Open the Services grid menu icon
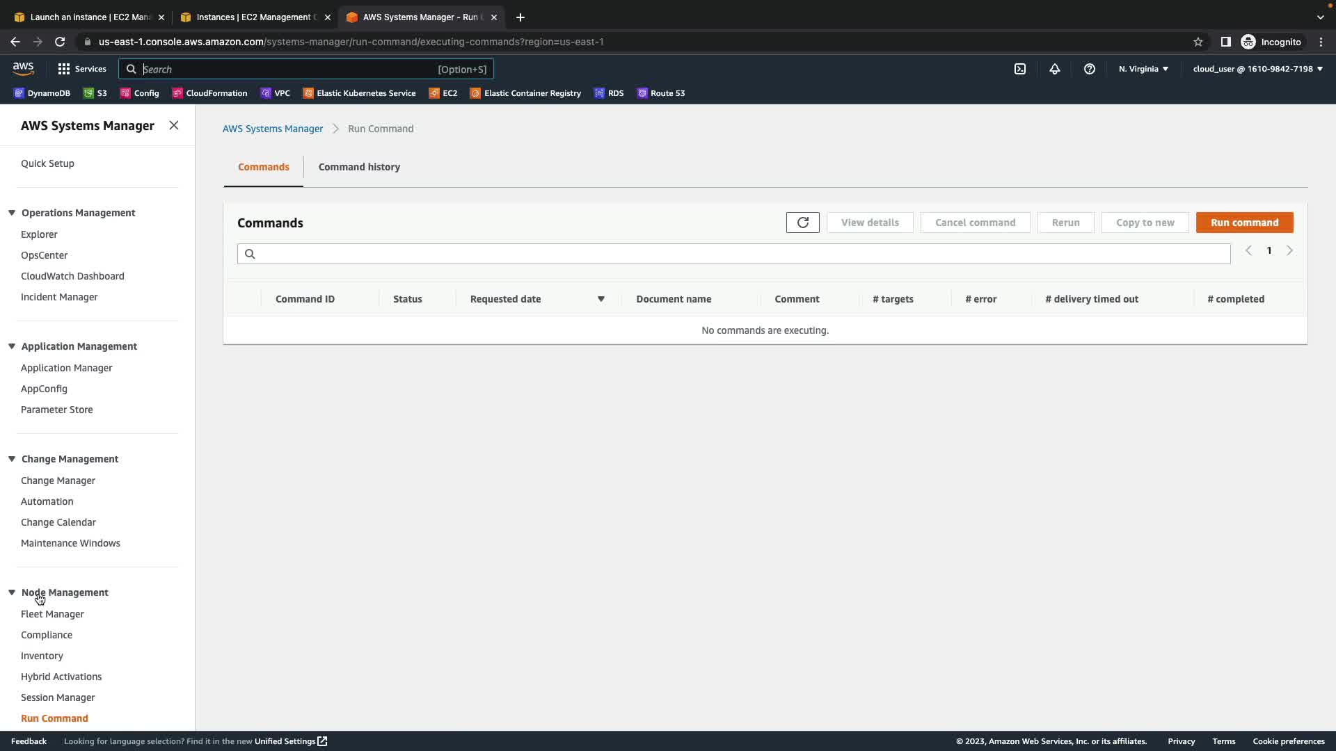This screenshot has height=751, width=1336. [x=64, y=69]
